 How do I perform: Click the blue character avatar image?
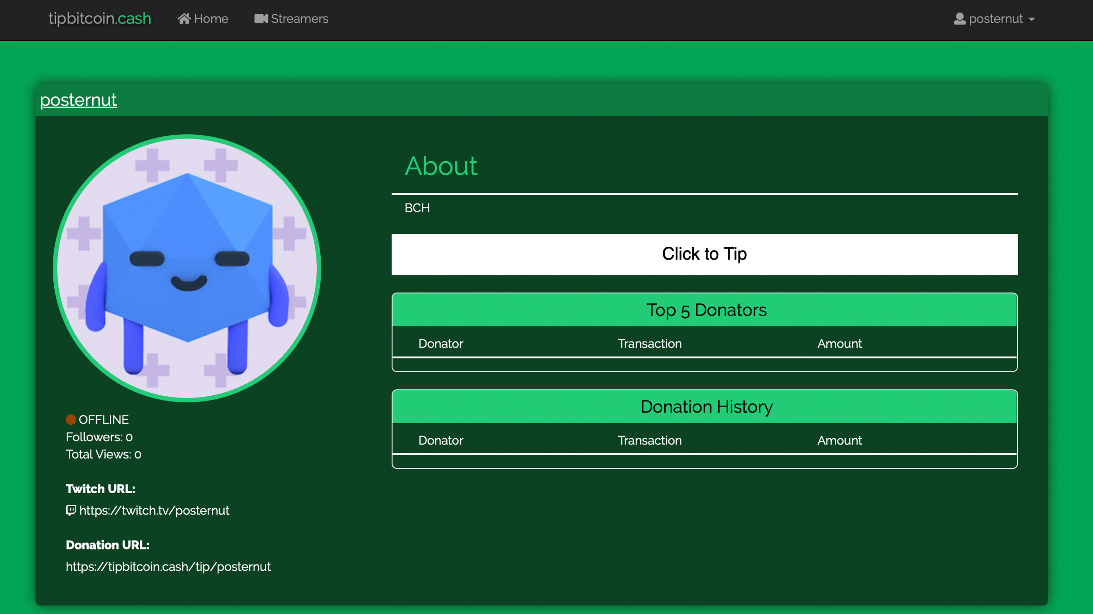tap(187, 268)
